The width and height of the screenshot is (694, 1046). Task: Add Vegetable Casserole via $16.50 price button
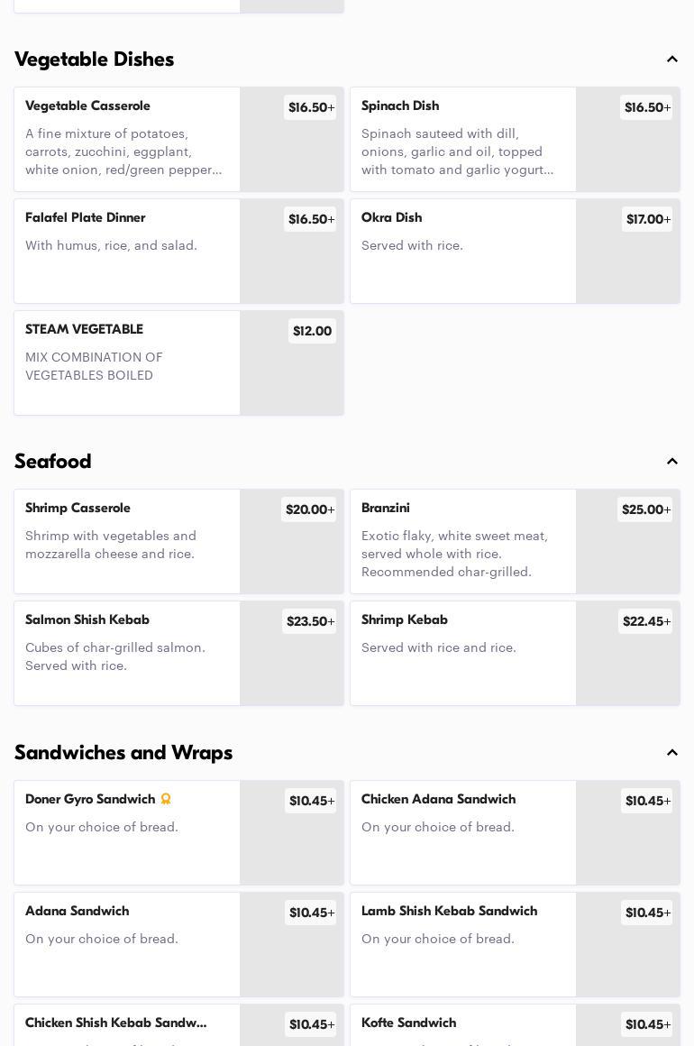[310, 107]
